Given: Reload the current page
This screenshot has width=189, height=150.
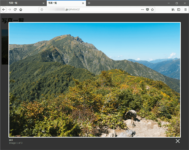Looking at the screenshot, I should [15, 9].
